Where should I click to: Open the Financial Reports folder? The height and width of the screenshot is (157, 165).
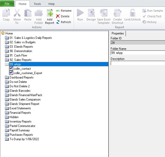20,113
